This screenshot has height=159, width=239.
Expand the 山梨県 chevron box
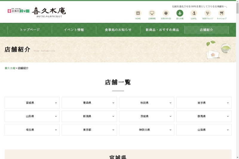[204, 130]
